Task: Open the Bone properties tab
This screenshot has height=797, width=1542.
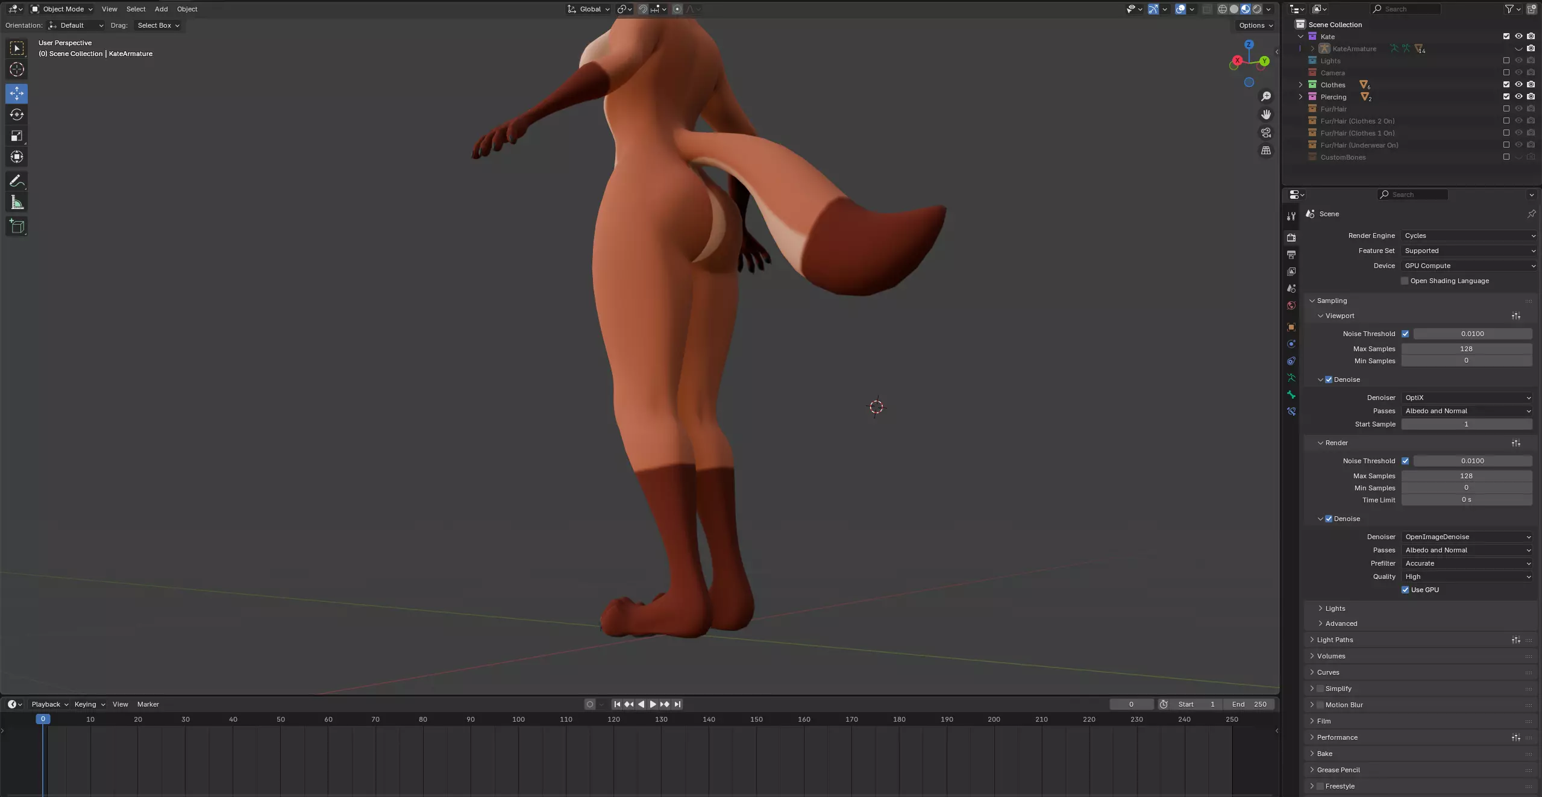Action: click(1291, 395)
